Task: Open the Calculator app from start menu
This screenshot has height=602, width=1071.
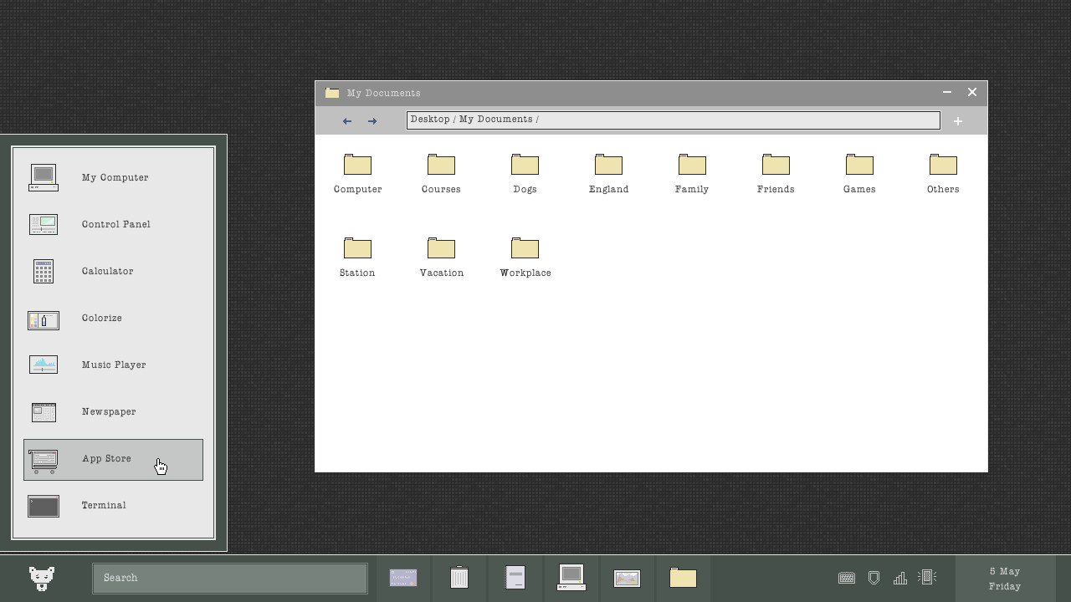Action: [108, 272]
